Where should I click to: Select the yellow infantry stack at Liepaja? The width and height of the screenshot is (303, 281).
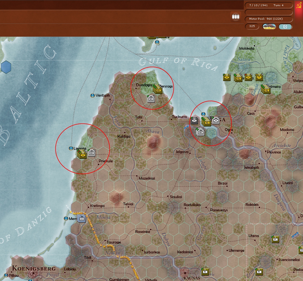82,154
